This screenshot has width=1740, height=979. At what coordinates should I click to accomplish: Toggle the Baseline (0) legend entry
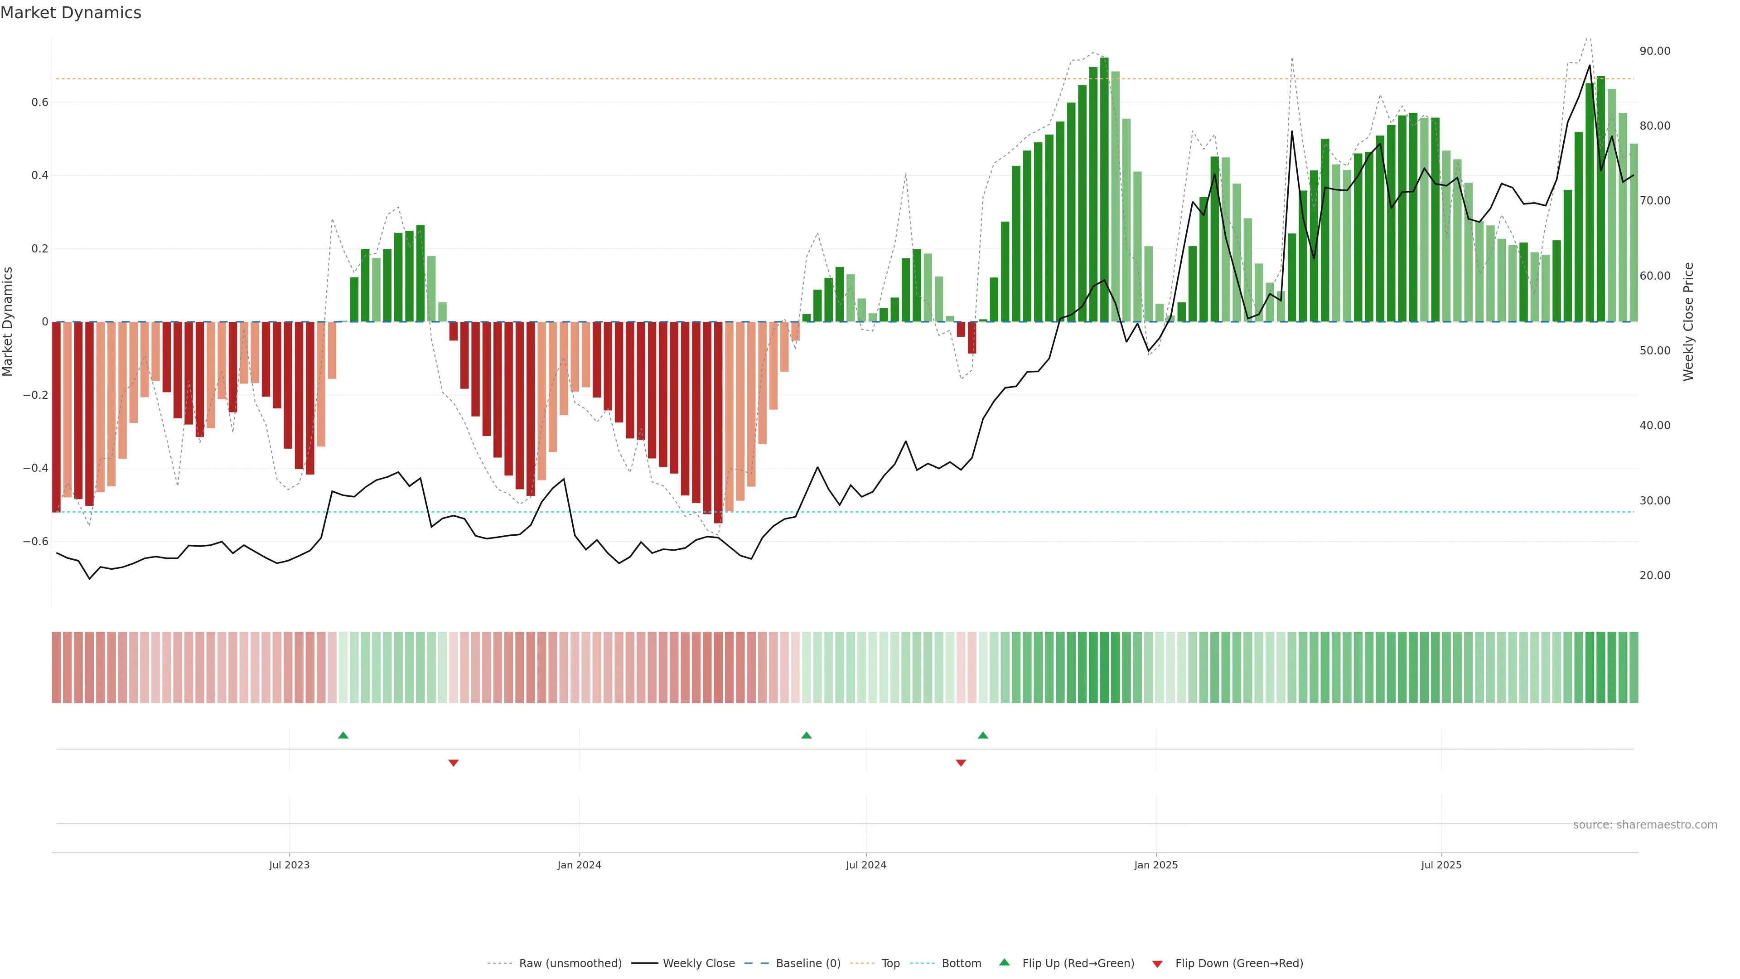pyautogui.click(x=807, y=964)
